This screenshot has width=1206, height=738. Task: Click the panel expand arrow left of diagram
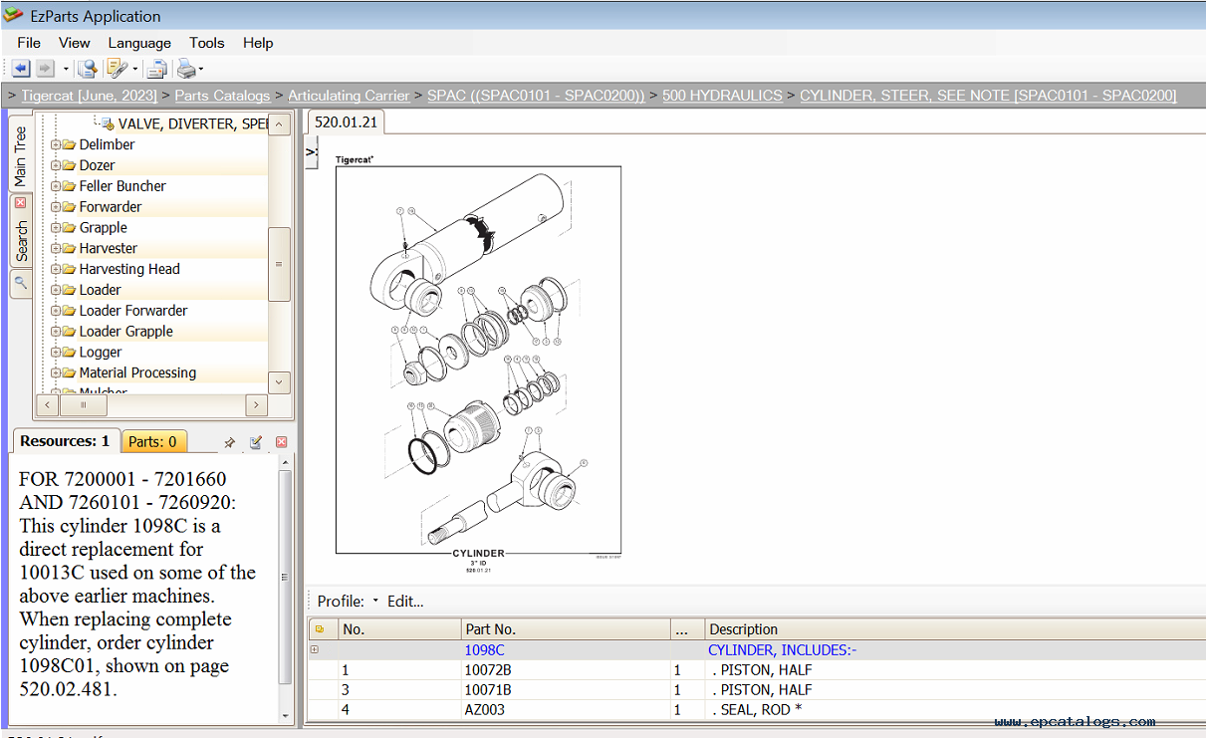311,151
